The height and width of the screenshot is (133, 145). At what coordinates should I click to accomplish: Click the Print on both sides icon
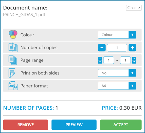(x=12, y=73)
